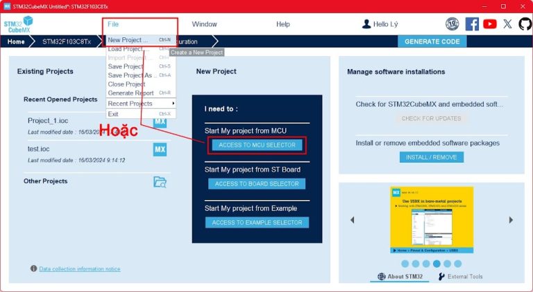
Task: Open Project_1.ioc recent project
Action: pos(48,120)
